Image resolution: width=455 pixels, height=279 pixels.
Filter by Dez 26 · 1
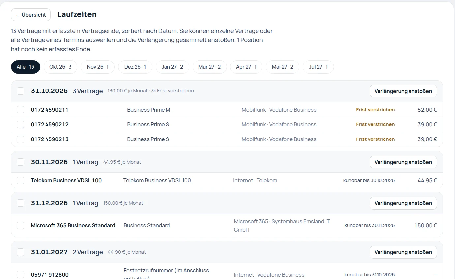[135, 67]
